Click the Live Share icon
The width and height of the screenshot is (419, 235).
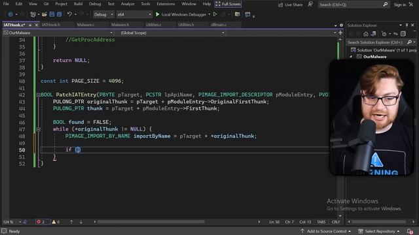click(281, 5)
